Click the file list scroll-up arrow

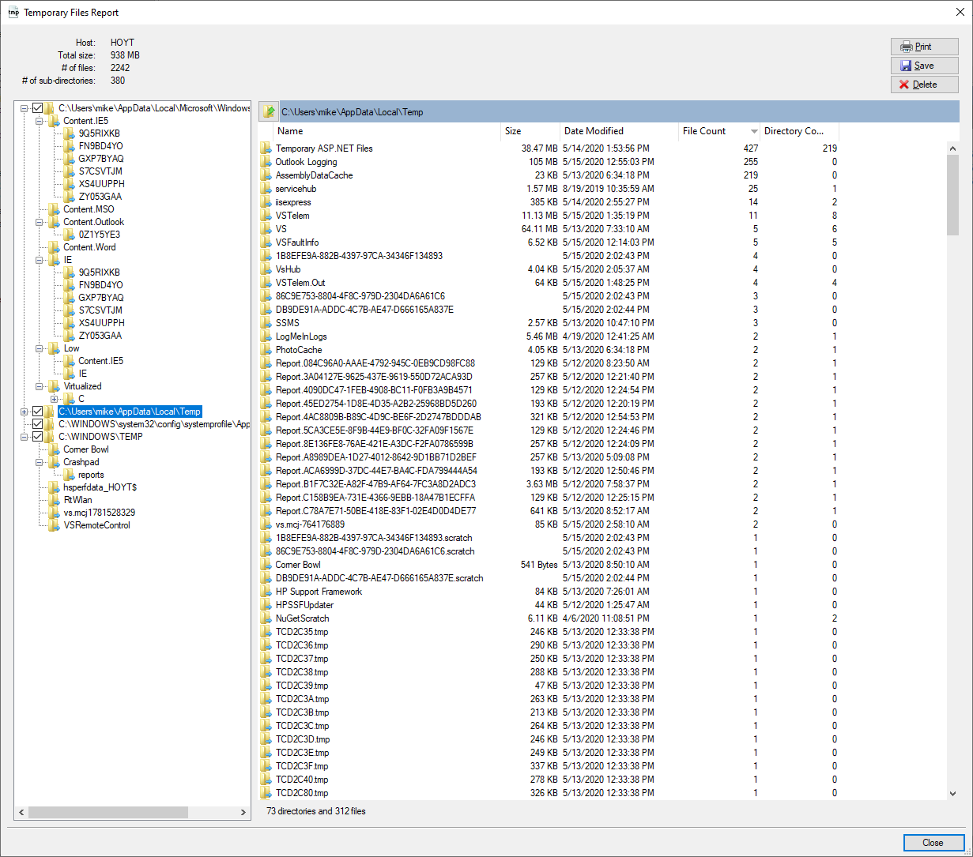pos(952,148)
